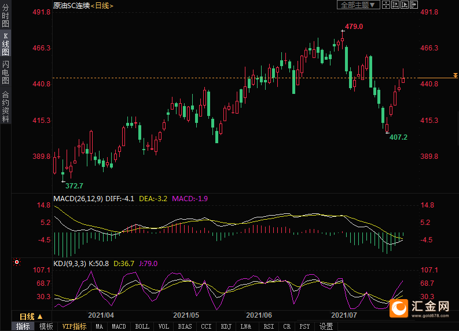Viewport: 459px width, 331px height.
Task: Choose the BOLL indicator
Action: [x=142, y=326]
